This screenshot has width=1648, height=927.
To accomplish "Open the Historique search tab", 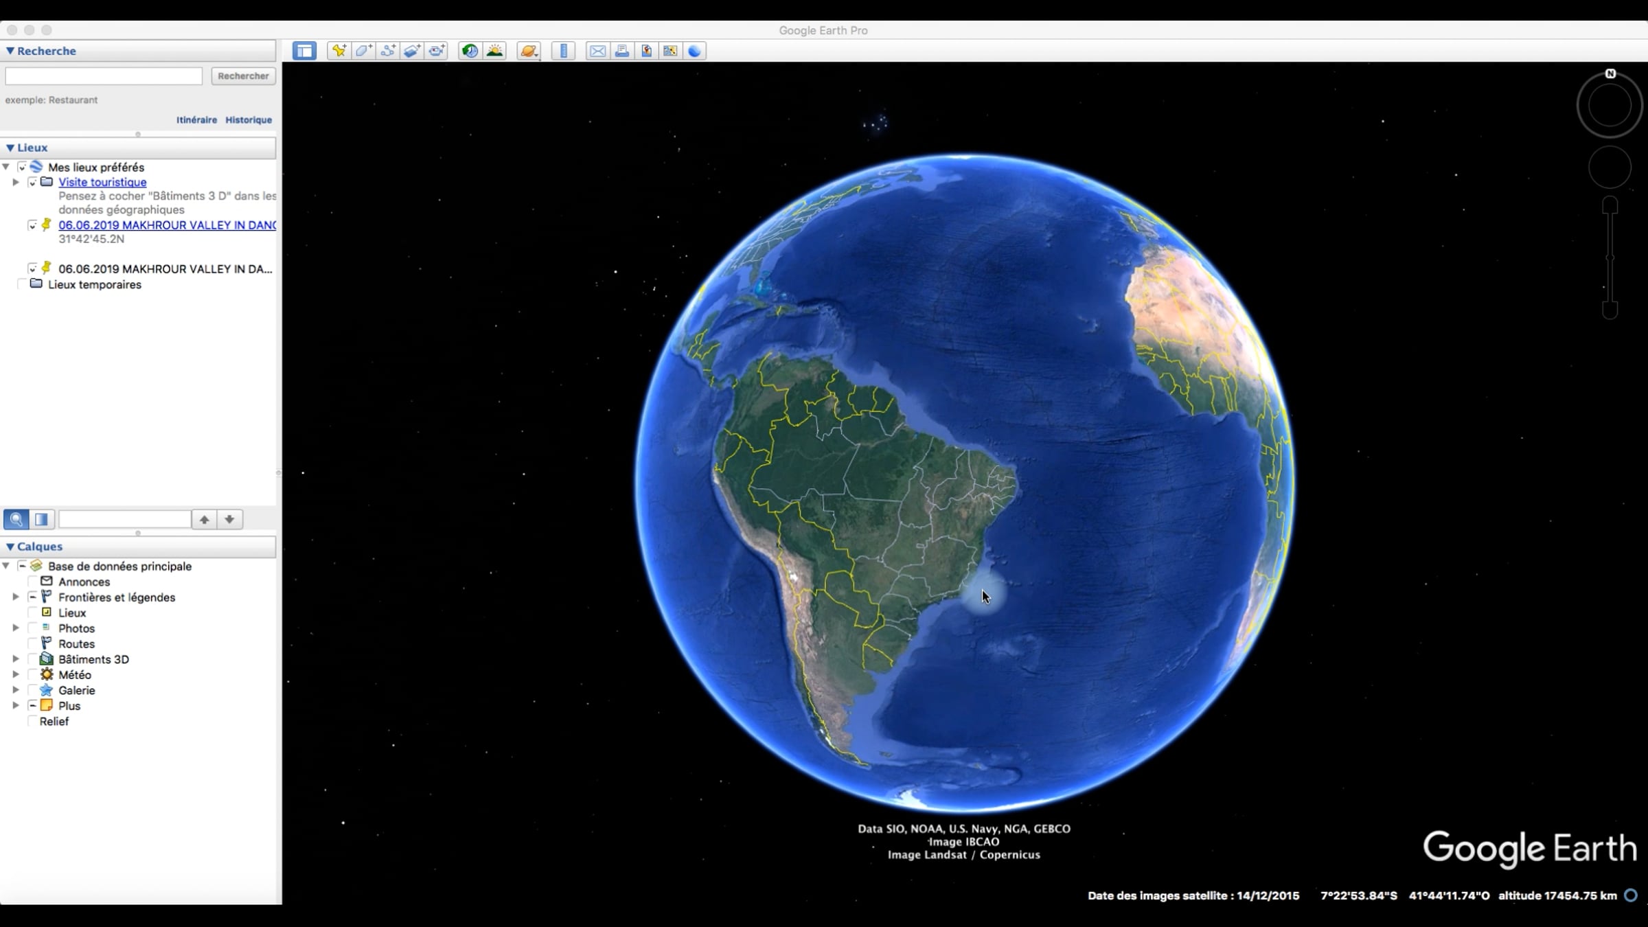I will click(249, 119).
